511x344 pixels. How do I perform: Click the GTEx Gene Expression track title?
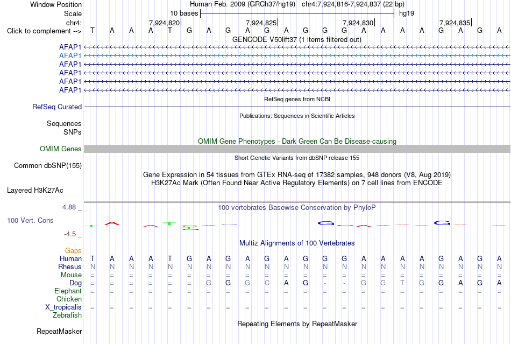297,175
